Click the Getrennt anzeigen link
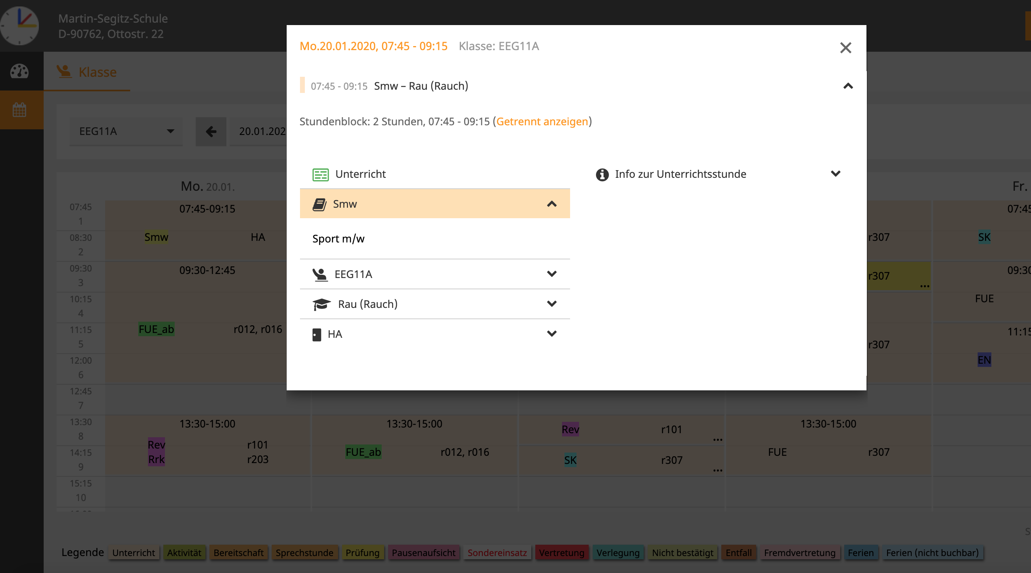 [542, 121]
